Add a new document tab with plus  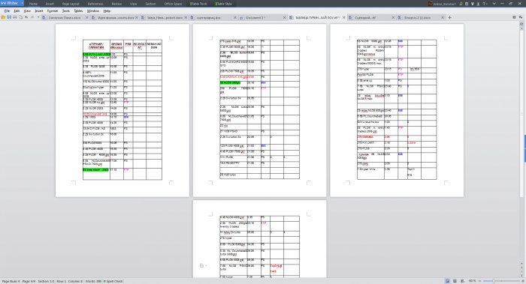coord(450,17)
